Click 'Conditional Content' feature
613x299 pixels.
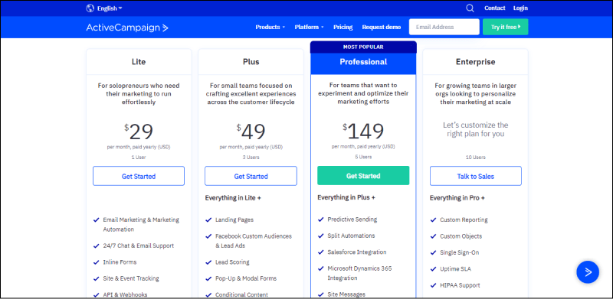(x=241, y=294)
